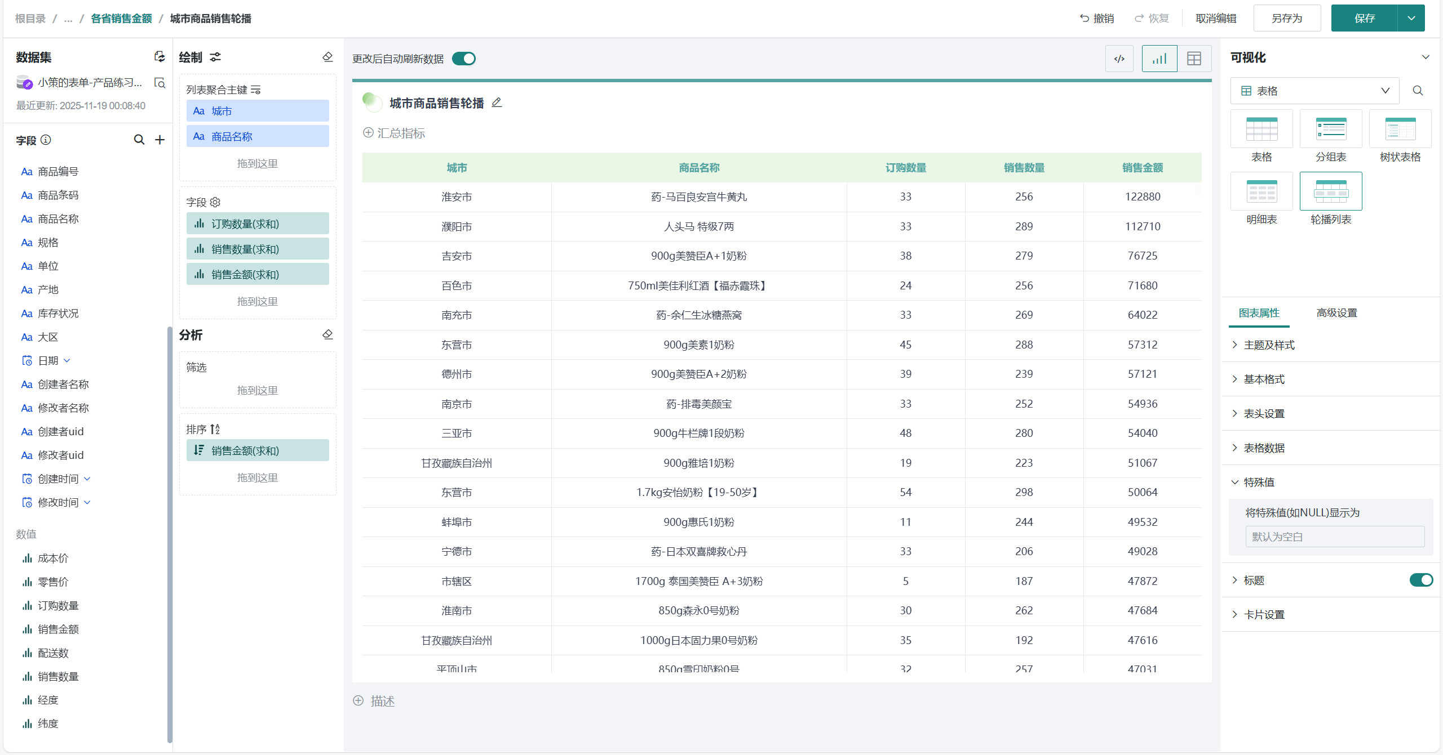Toggle the 标题 switch off
The width and height of the screenshot is (1443, 755).
[1420, 580]
